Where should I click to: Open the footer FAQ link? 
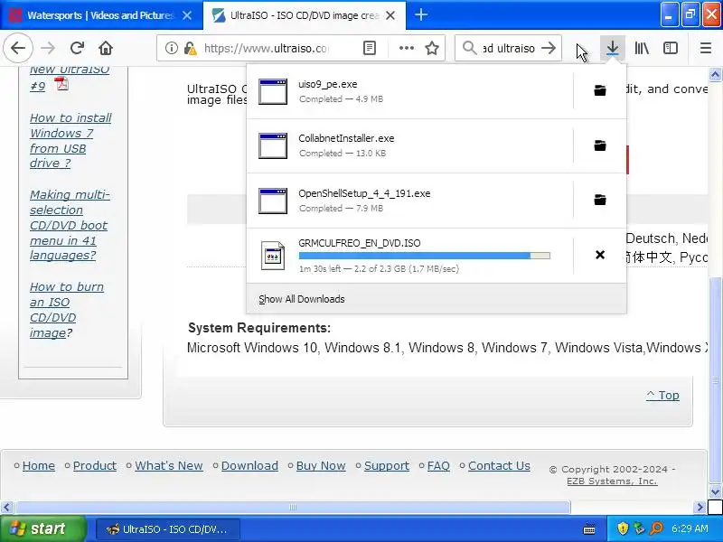click(438, 466)
